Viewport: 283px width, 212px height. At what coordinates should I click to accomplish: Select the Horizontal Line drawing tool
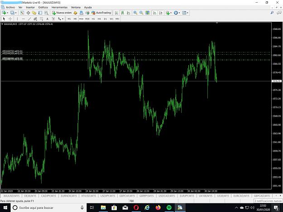pyautogui.click(x=23, y=19)
